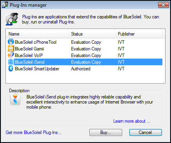The width and height of the screenshot is (171, 143).
Task: Click the BlueSoleil VoIP plug-in icon
Action: click(11, 55)
